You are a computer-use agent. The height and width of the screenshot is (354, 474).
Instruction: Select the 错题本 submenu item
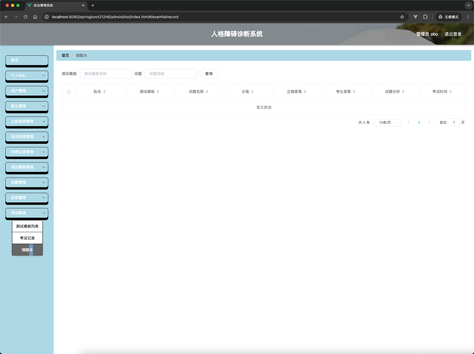coord(27,250)
